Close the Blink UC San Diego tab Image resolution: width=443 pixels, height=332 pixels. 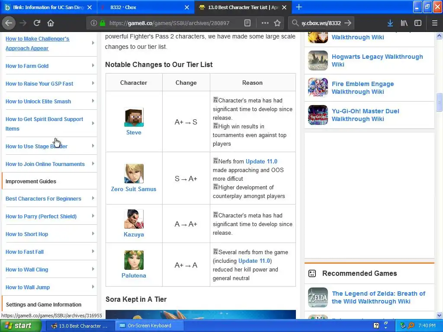90,7
